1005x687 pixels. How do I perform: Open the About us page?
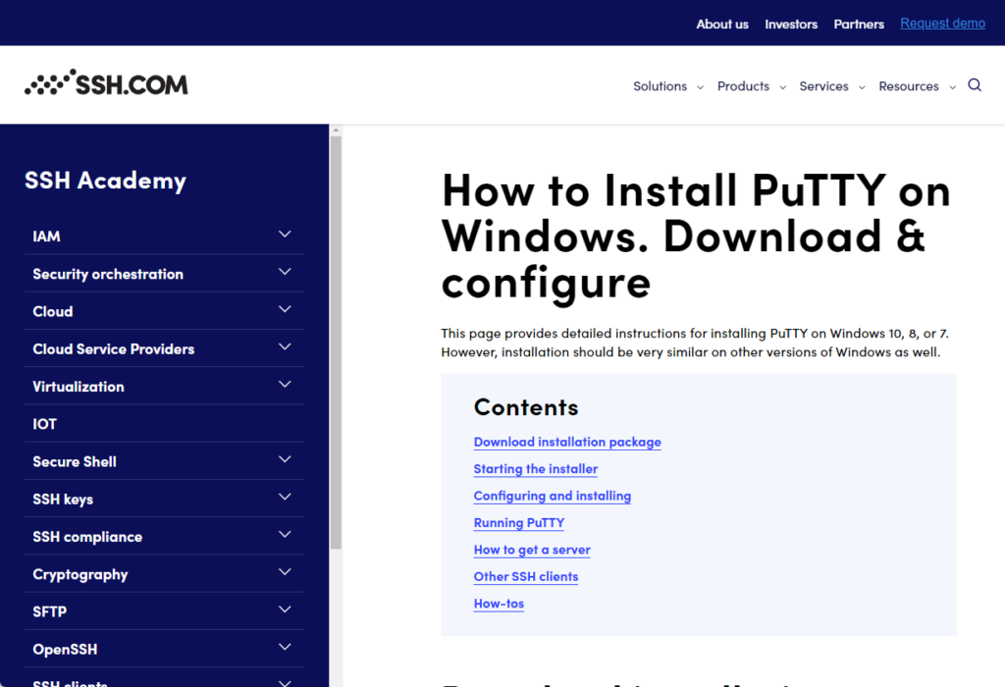(x=722, y=25)
